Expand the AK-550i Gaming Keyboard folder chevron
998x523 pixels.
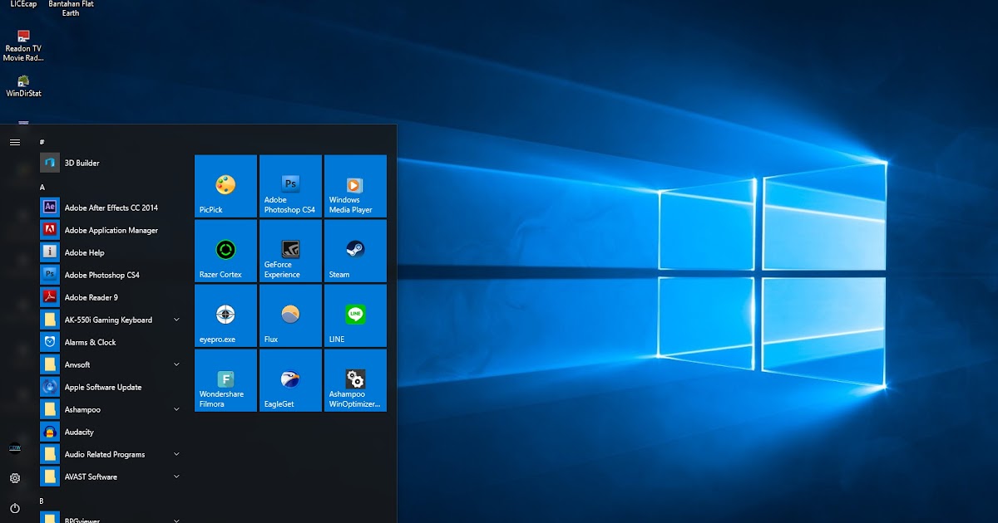176,320
